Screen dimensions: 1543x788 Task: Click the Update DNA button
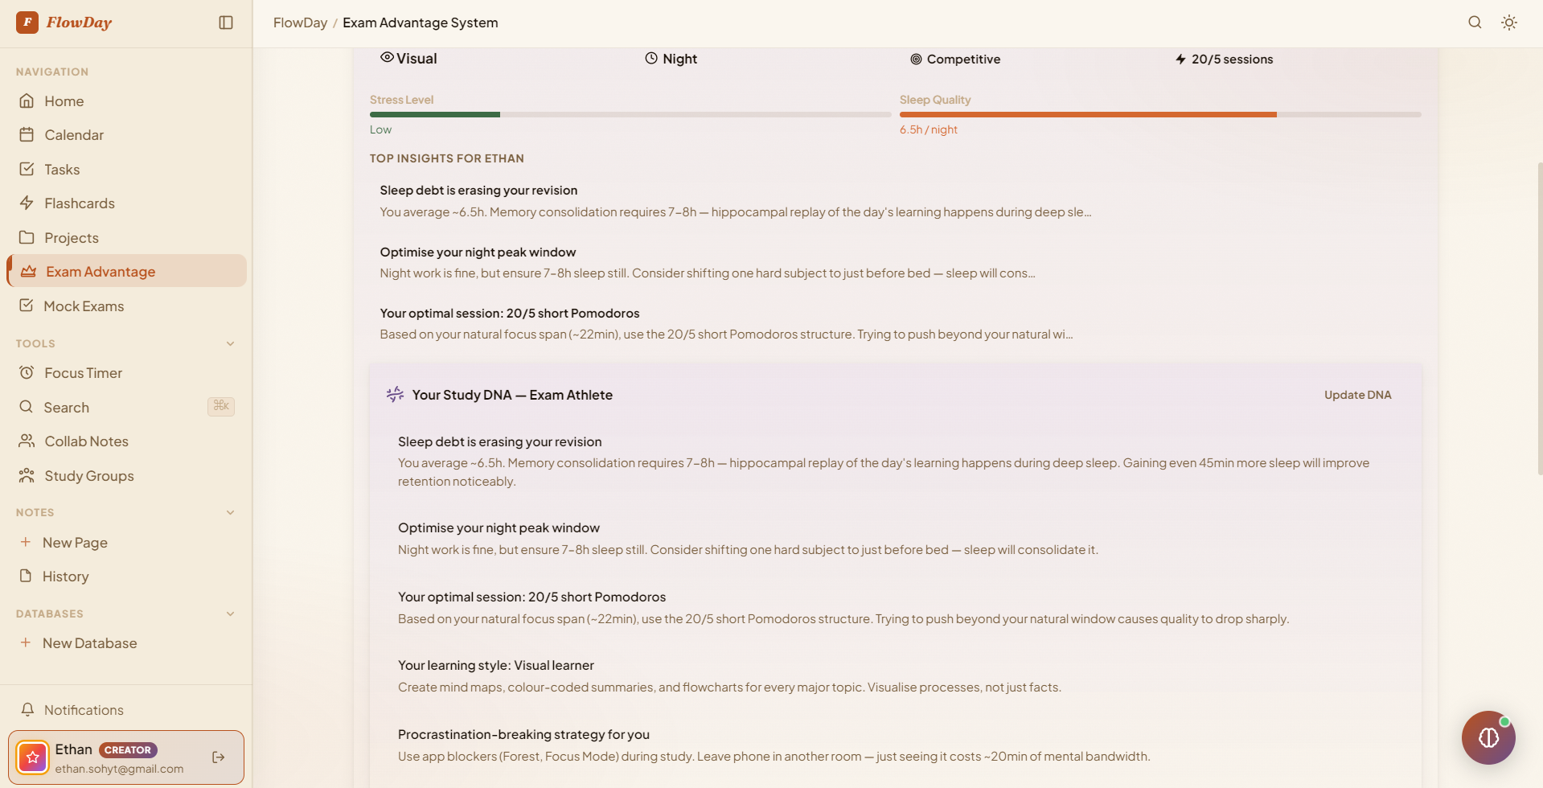click(1357, 395)
